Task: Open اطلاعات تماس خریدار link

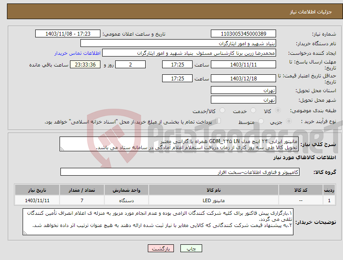Action: click(x=77, y=53)
